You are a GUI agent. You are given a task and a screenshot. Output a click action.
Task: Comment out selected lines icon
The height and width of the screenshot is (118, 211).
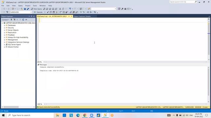[81, 12]
